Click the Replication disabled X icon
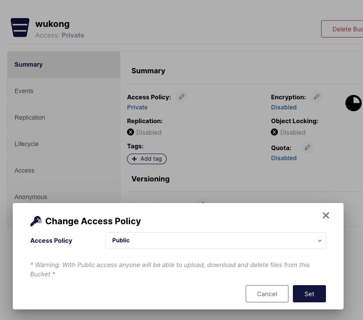 point(131,132)
